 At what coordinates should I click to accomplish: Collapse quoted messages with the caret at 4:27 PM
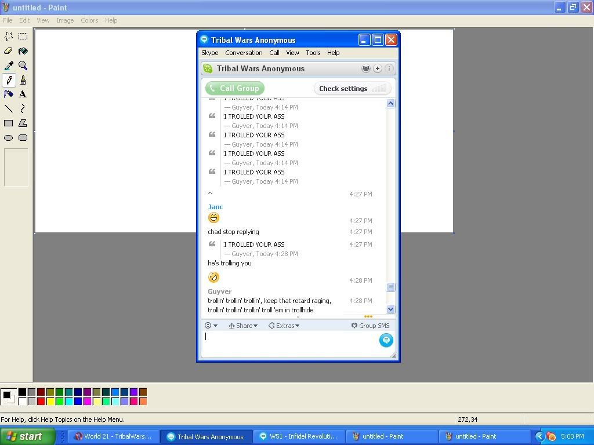click(x=210, y=194)
